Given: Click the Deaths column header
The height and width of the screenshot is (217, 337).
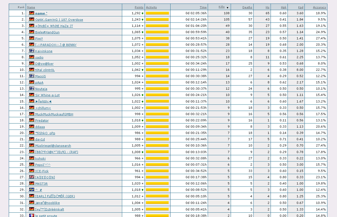Looking at the screenshot, I should click(x=247, y=7).
